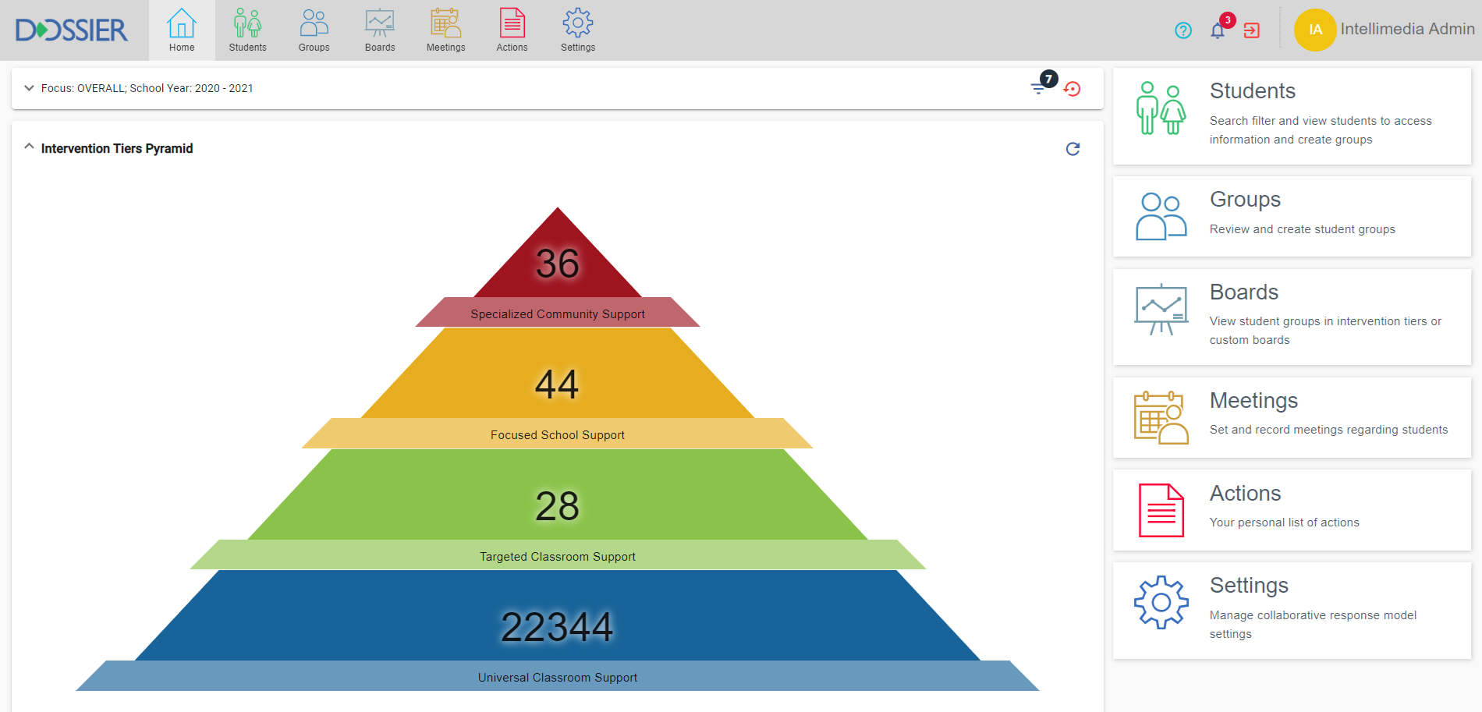This screenshot has width=1482, height=712.
Task: Switch to the Boards tab in navbar
Action: click(380, 30)
